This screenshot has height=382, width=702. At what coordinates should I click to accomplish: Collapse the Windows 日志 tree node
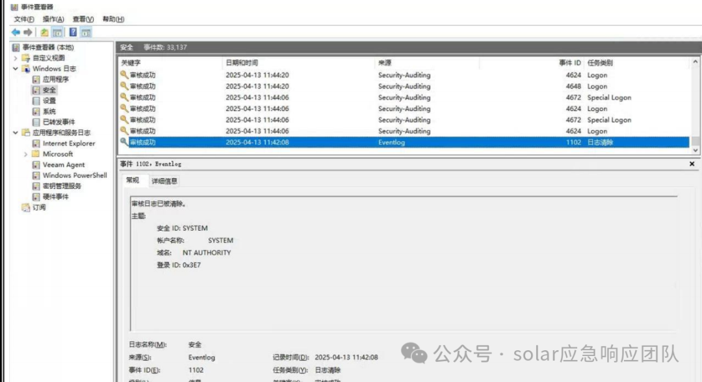click(x=15, y=68)
